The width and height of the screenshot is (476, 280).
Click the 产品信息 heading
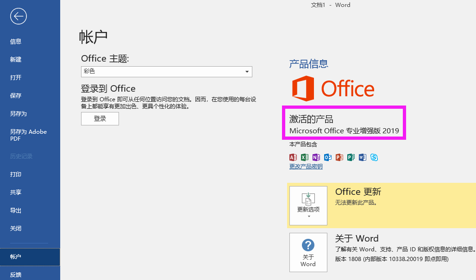308,64
